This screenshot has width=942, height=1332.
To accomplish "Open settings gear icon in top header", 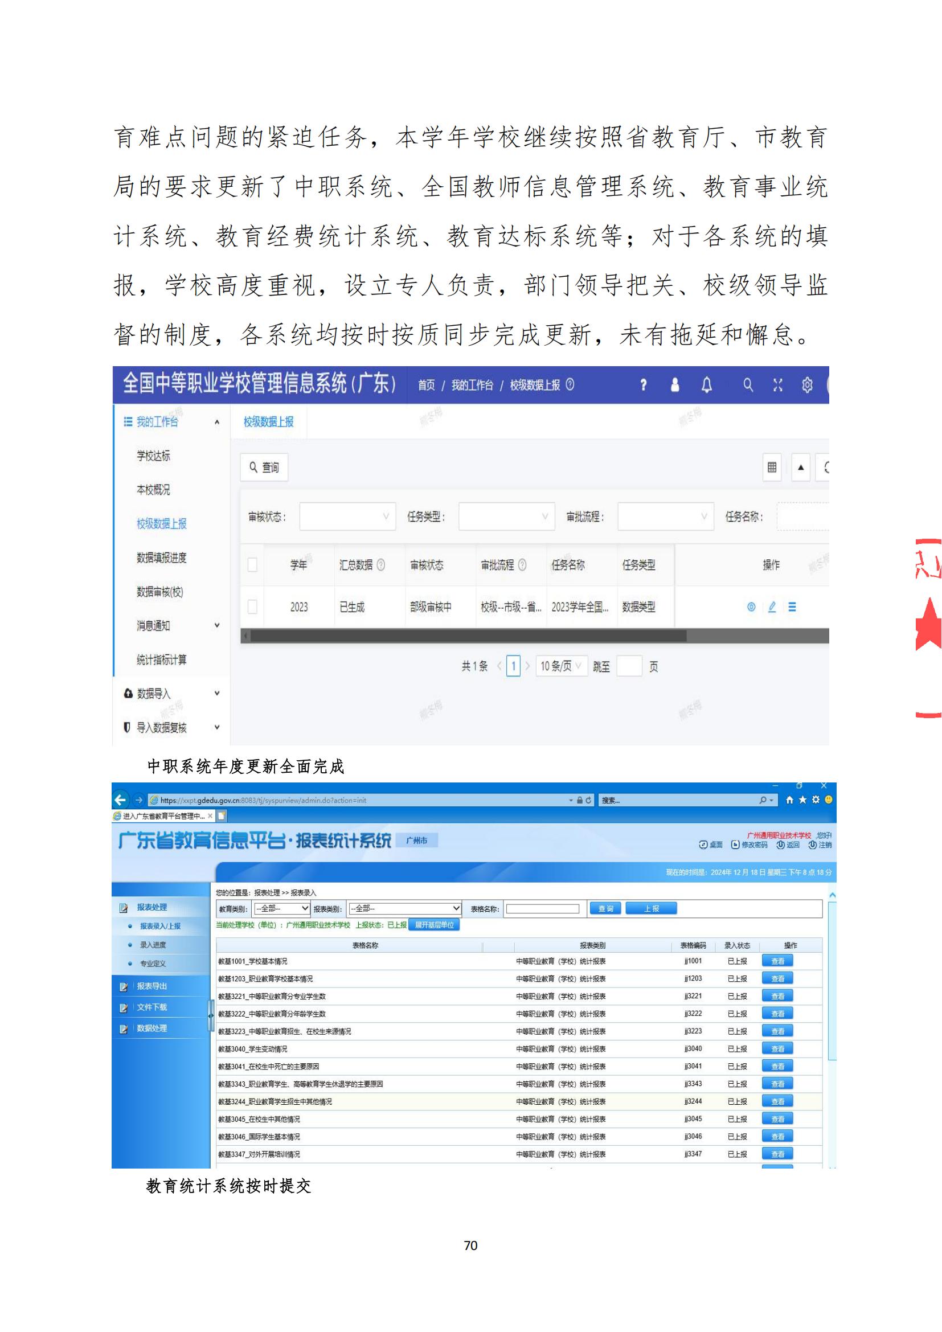I will tap(807, 384).
